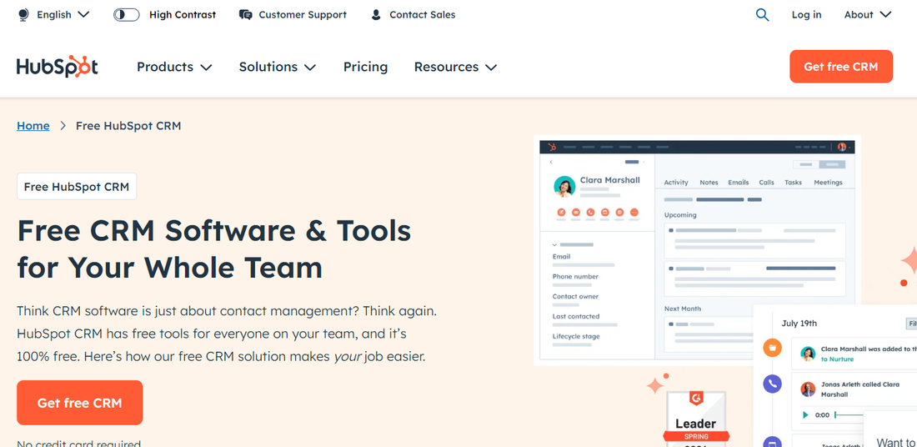Screen dimensions: 917x447
Task: Click the Contact owner field label
Action: pyautogui.click(x=575, y=296)
